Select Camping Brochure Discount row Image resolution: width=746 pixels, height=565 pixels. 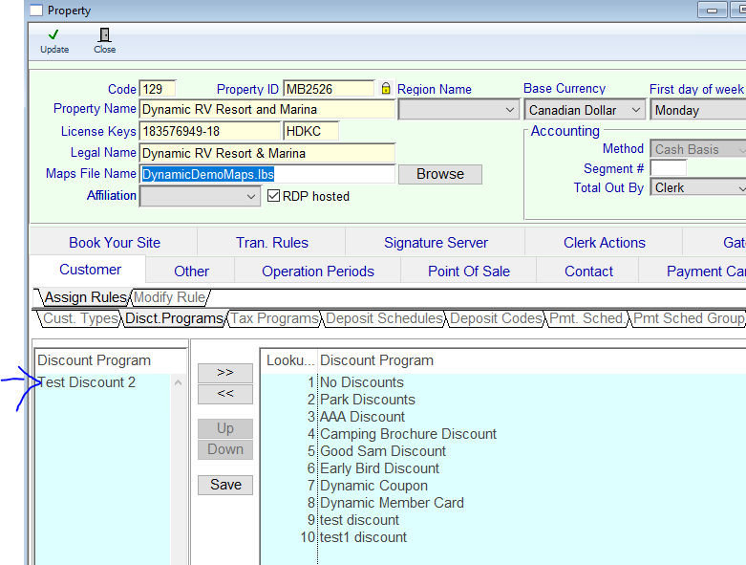(x=503, y=434)
